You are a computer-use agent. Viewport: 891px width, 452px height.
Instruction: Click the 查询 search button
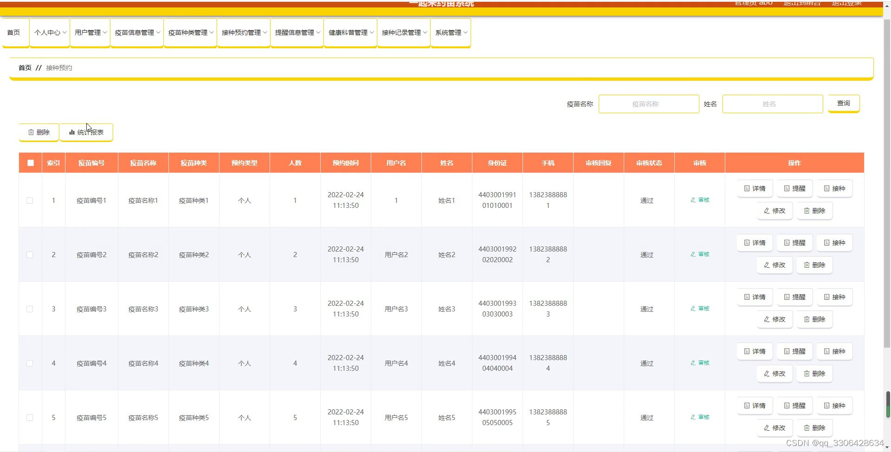tap(844, 103)
